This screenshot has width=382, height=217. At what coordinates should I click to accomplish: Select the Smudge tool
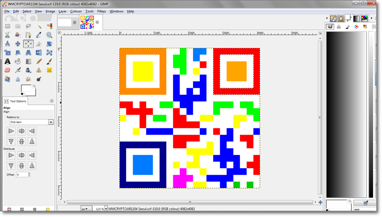pyautogui.click(x=28, y=79)
